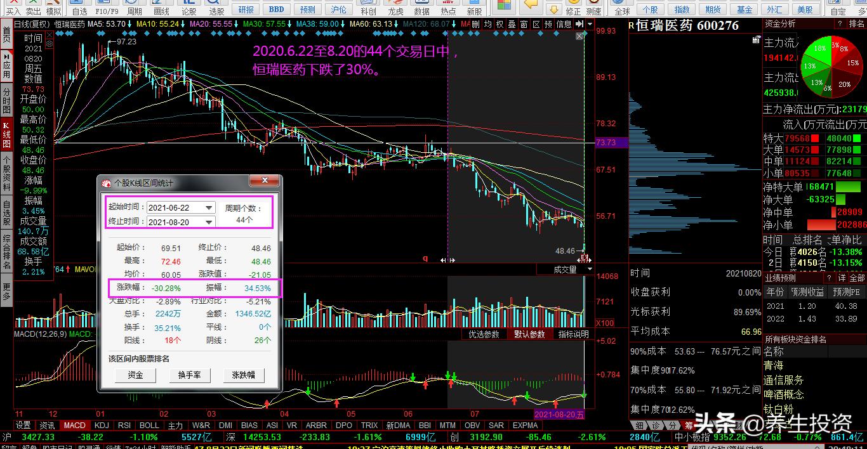This screenshot has height=449, width=867.
Task: Open the 论股 stock forum icon
Action: (x=189, y=8)
